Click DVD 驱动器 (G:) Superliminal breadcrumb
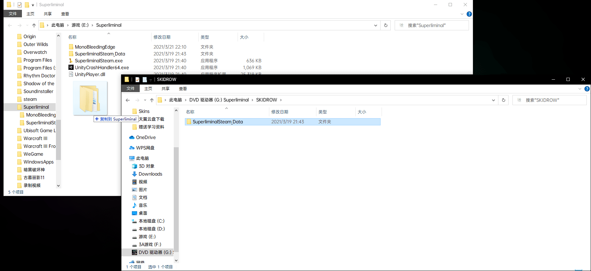The width and height of the screenshot is (591, 271). pos(219,100)
